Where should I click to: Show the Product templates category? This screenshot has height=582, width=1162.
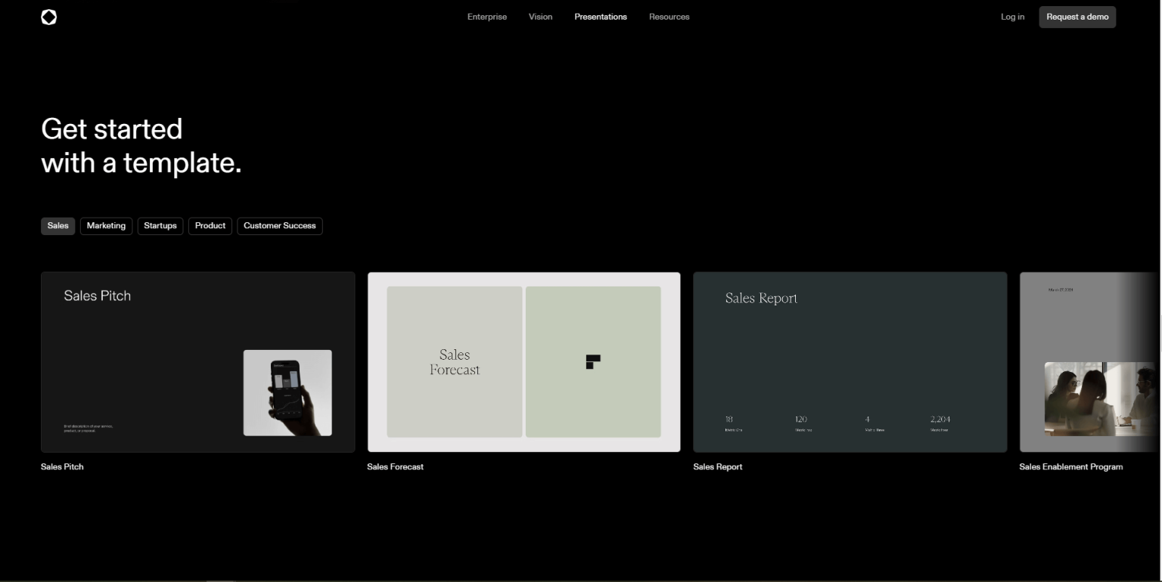(x=210, y=226)
